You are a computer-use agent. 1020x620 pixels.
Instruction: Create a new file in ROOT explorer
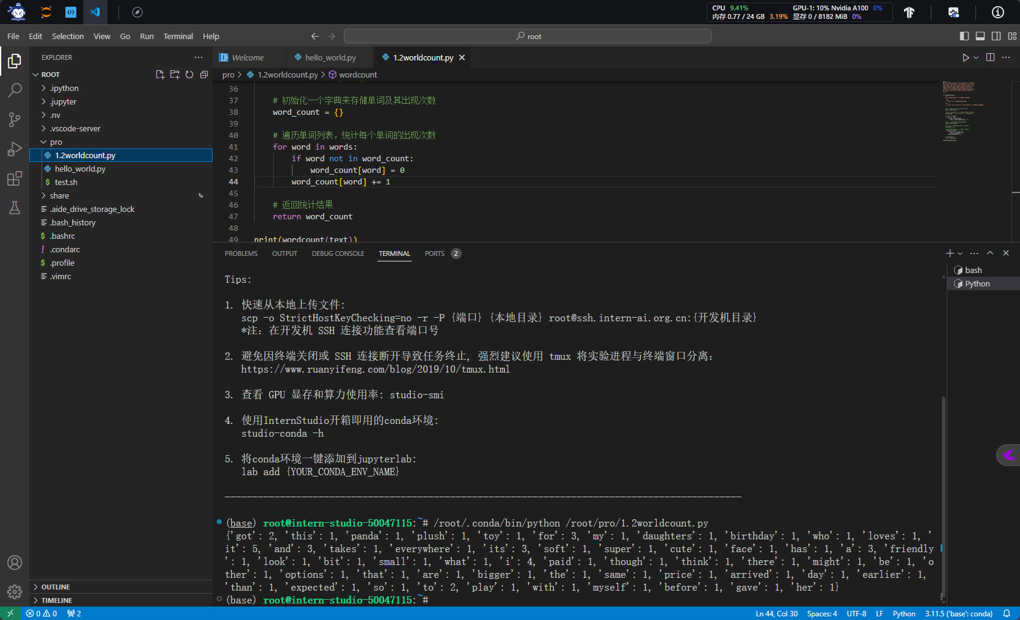tap(160, 75)
